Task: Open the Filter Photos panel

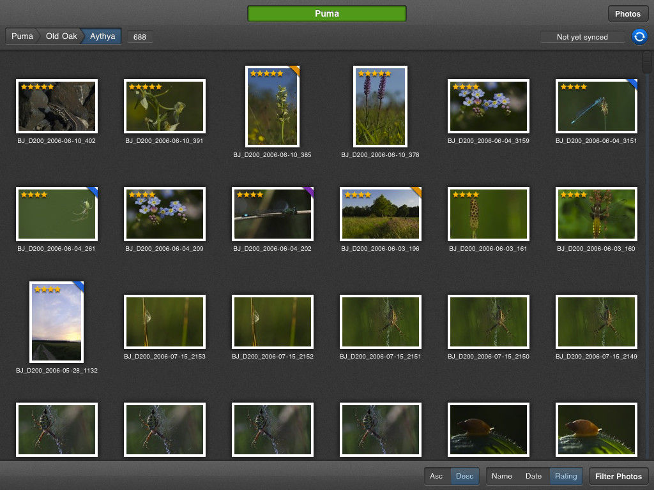Action: click(618, 476)
